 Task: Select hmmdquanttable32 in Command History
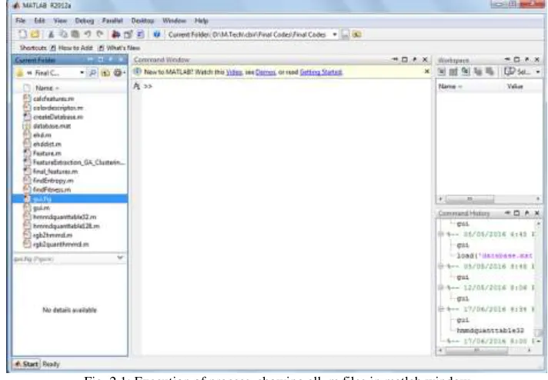[x=490, y=330]
